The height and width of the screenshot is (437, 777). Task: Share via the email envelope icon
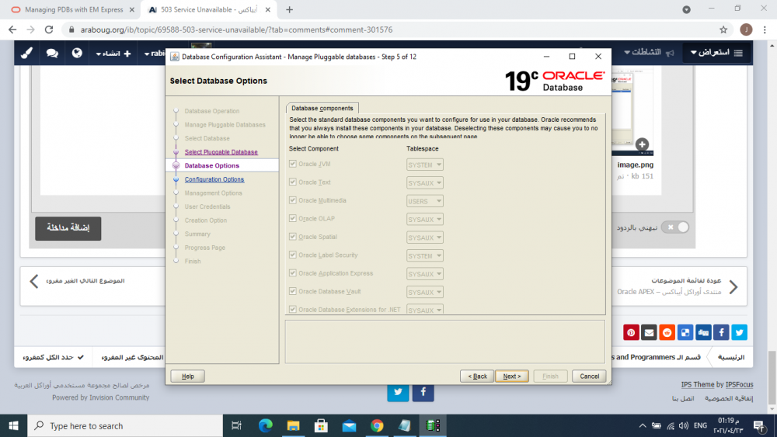point(650,332)
